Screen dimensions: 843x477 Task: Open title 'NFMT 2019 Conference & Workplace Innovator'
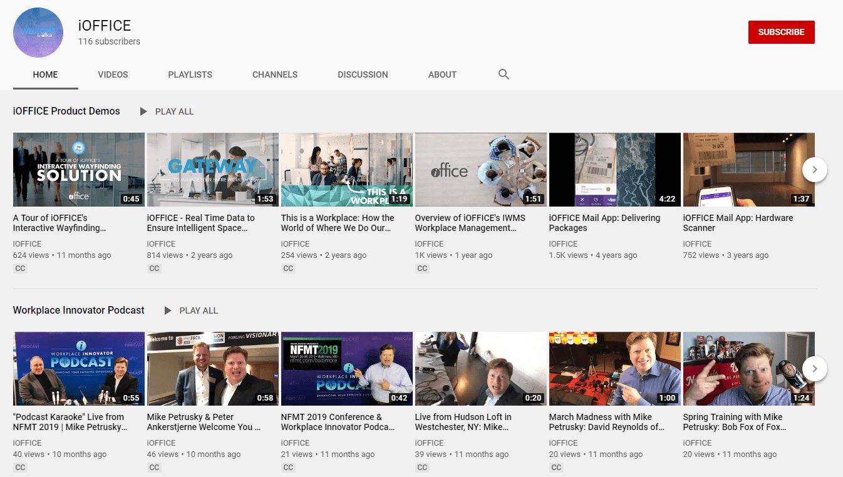tap(338, 422)
